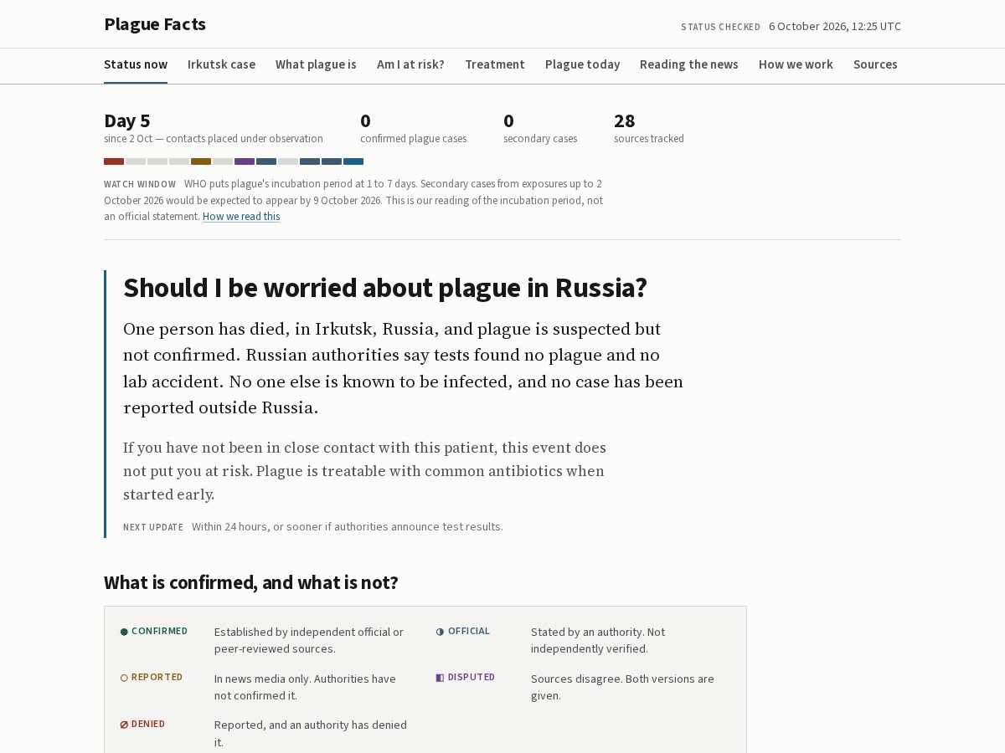Click heading 'What is confirmed, and what is not?'
The image size is (1005, 753).
[x=251, y=582]
